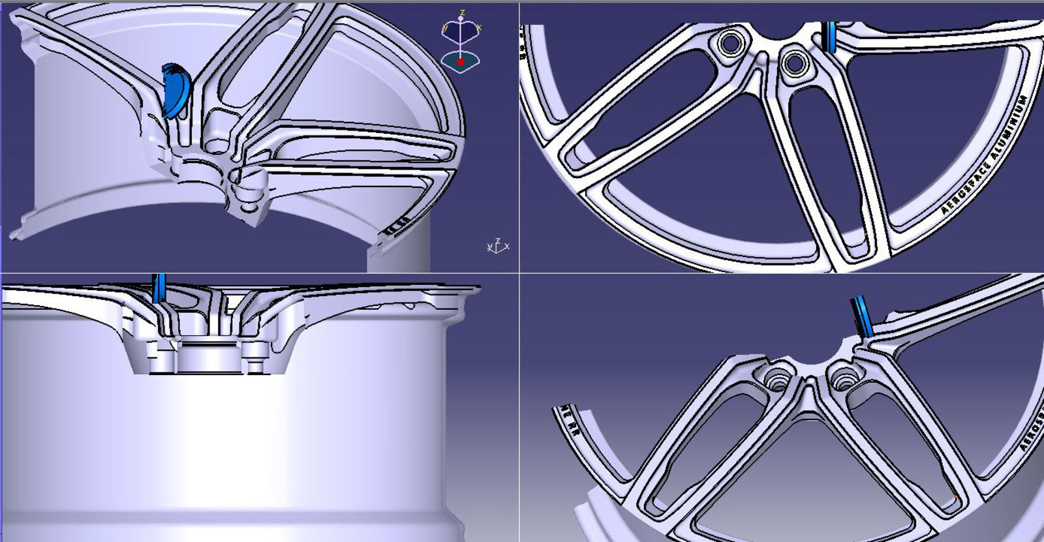Image resolution: width=1044 pixels, height=542 pixels.
Task: Select the blue valve stem in isometric view
Action: coord(175,91)
